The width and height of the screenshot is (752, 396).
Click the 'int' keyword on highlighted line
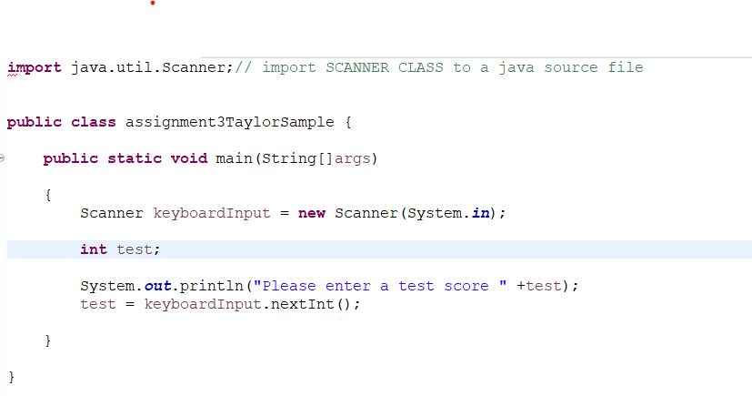(94, 249)
